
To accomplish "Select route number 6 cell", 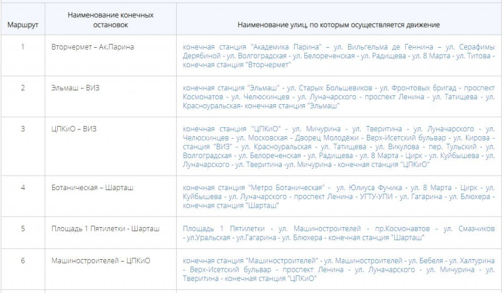I will pyautogui.click(x=22, y=260).
